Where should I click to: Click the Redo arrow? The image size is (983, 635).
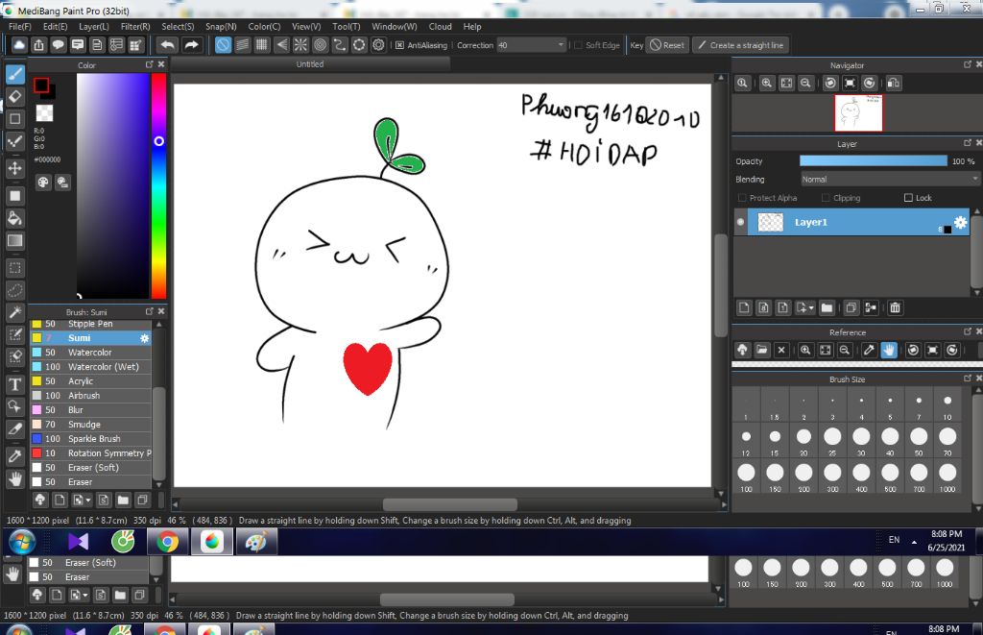coord(191,45)
